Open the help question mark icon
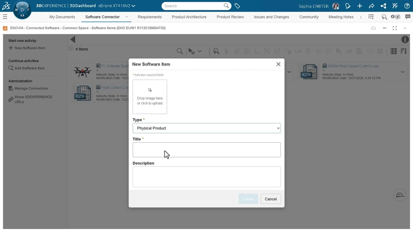413x232 pixels. pos(407,6)
